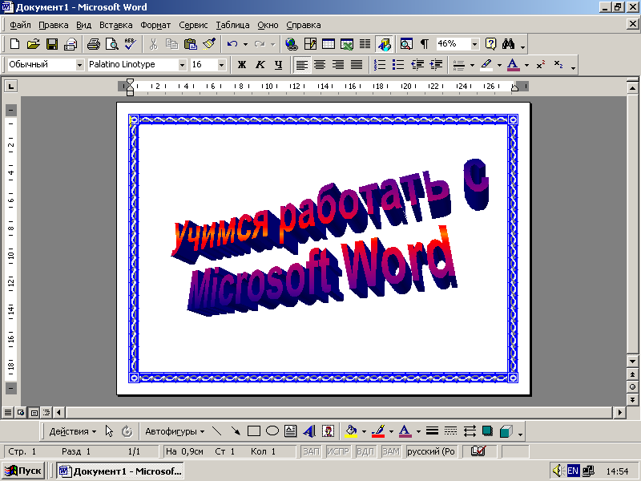Insert WordArt from the drawing toolbar
The height and width of the screenshot is (481, 641).
point(309,431)
